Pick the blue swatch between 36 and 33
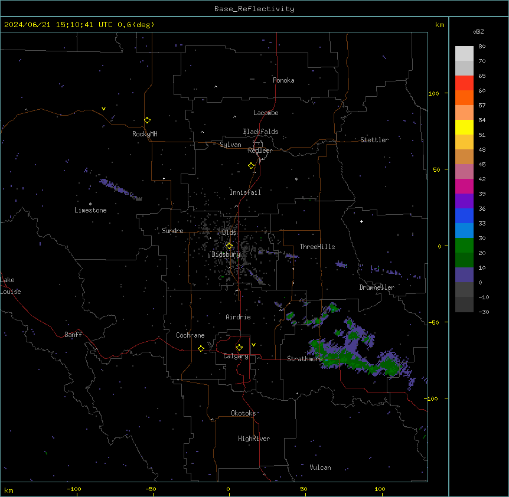The image size is (509, 497). coord(464,215)
